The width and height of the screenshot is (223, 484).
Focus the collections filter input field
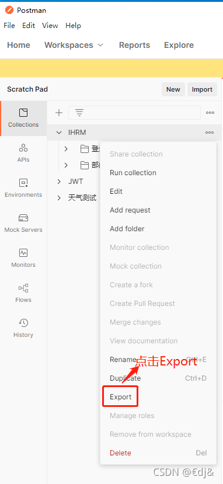134,113
